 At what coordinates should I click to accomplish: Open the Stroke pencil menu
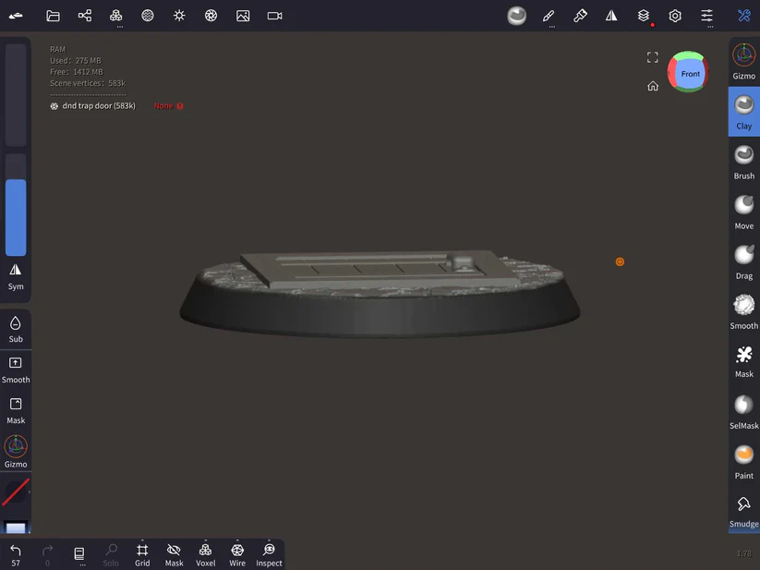tap(549, 16)
